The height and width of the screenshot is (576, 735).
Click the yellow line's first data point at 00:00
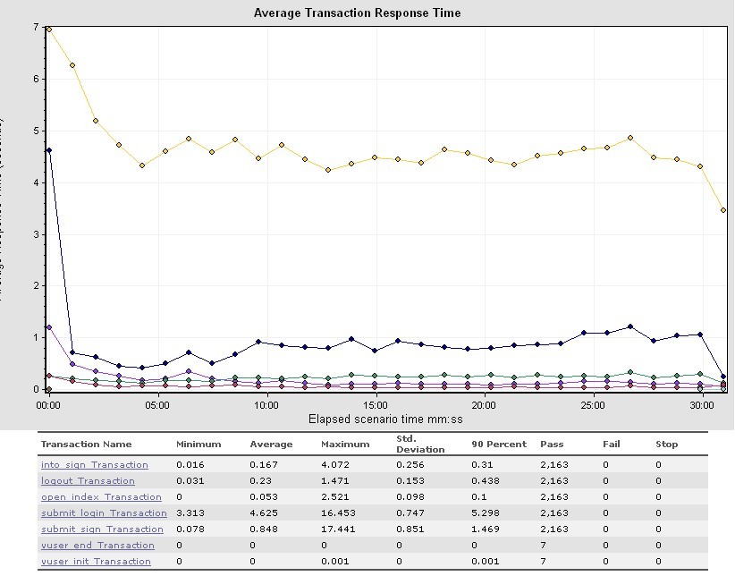point(48,30)
